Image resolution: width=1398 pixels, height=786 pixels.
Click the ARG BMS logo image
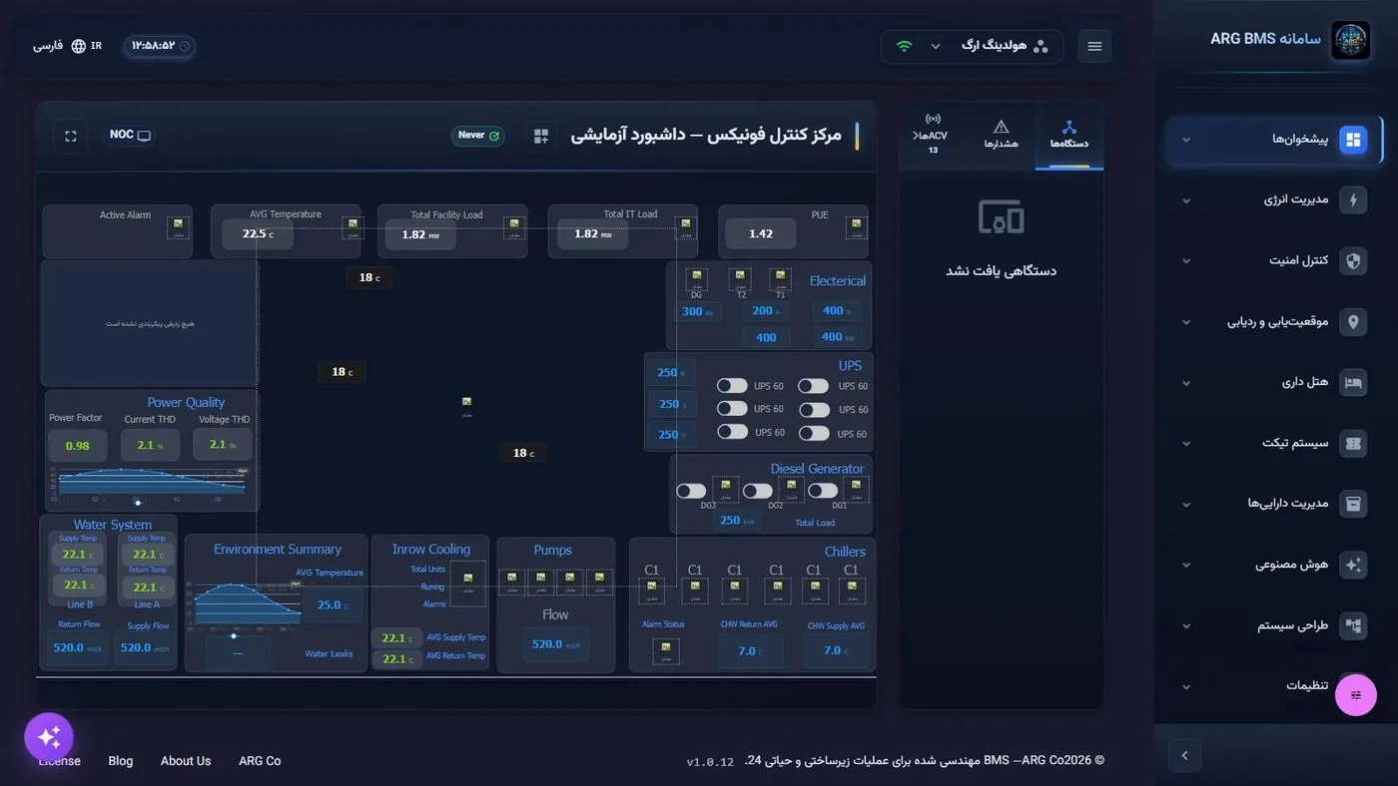click(1350, 41)
